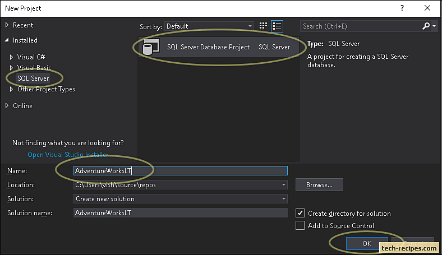
Task: Open the Location path dropdown
Action: pyautogui.click(x=284, y=185)
